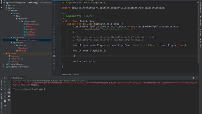Screen dimensions: 202x114
Task: Click "Process finished with exit code 0" text
Action: coord(29,89)
